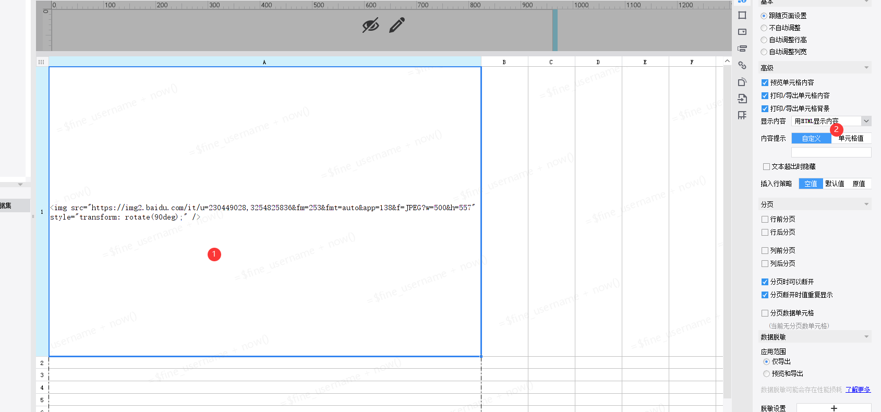Open the table grid sidebar icon
This screenshot has width=881, height=412.
742,115
